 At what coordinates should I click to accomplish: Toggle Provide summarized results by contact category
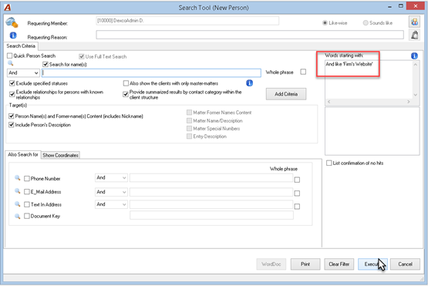click(x=126, y=94)
